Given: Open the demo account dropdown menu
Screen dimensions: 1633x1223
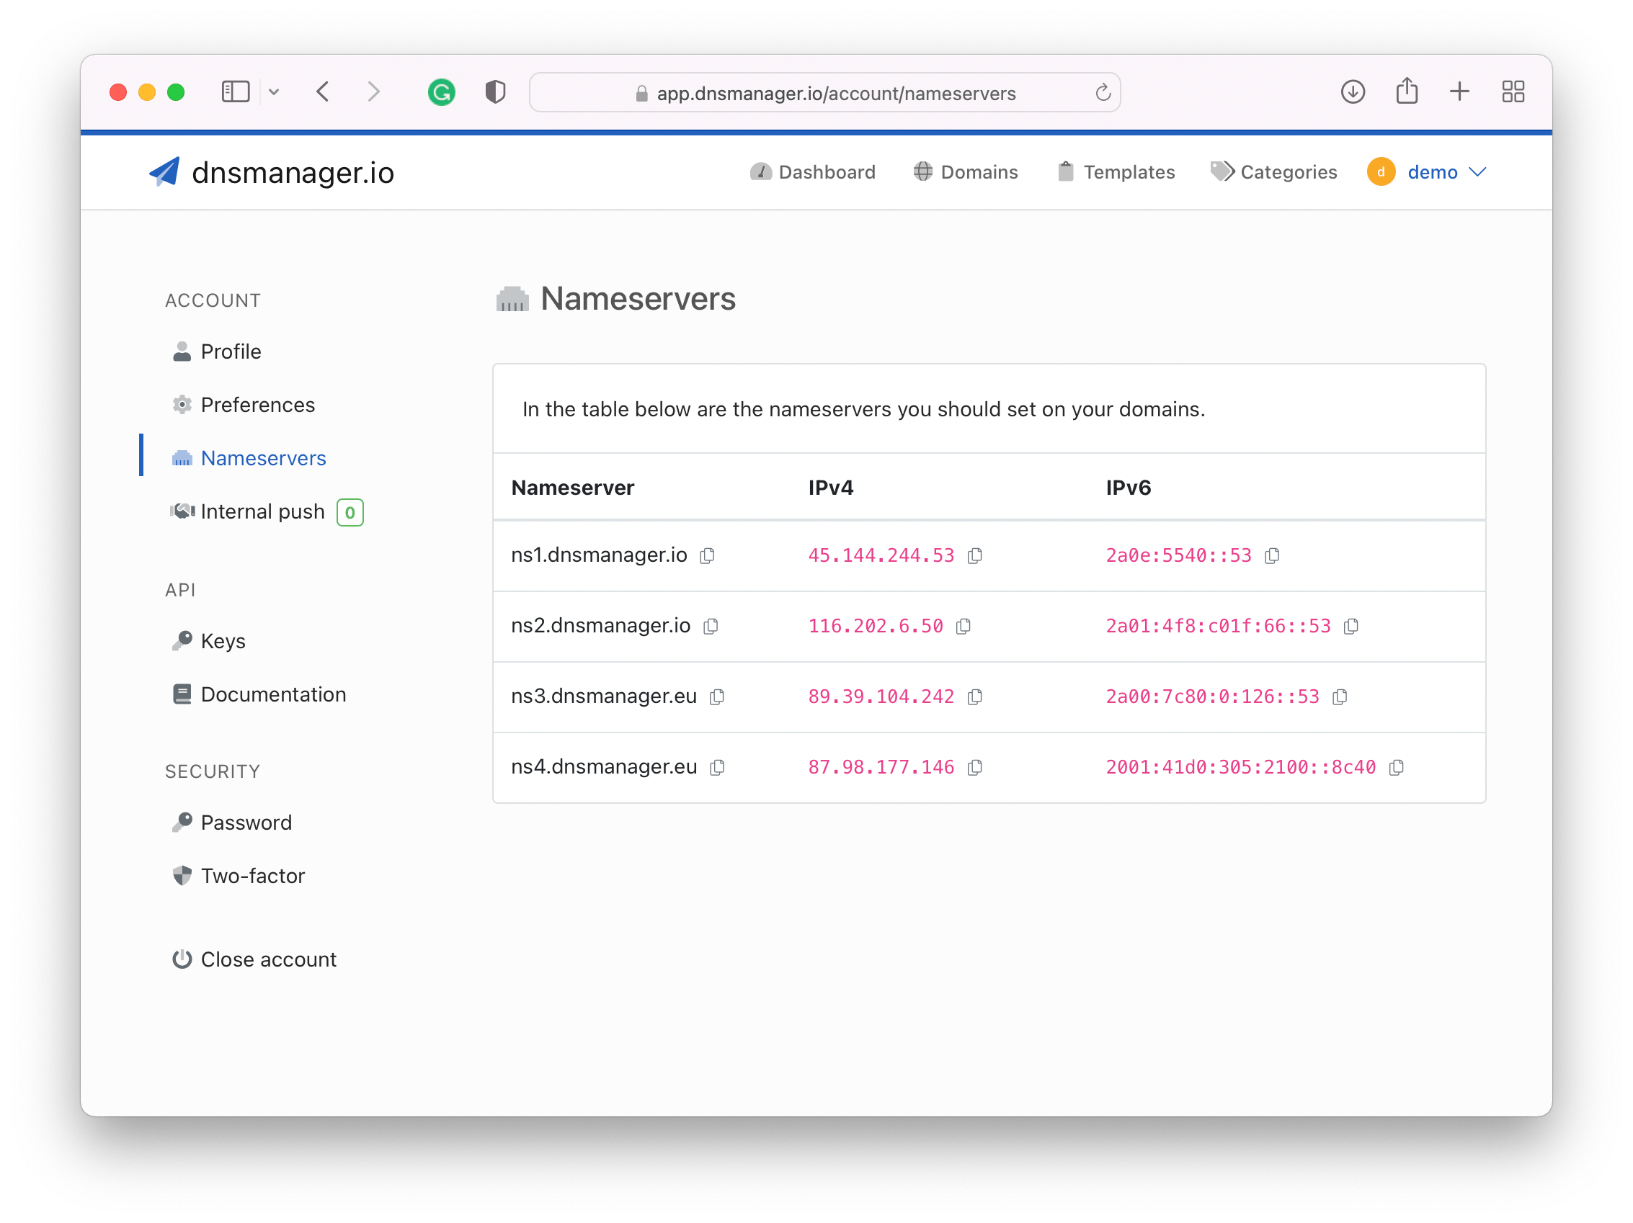Looking at the screenshot, I should pos(1446,172).
